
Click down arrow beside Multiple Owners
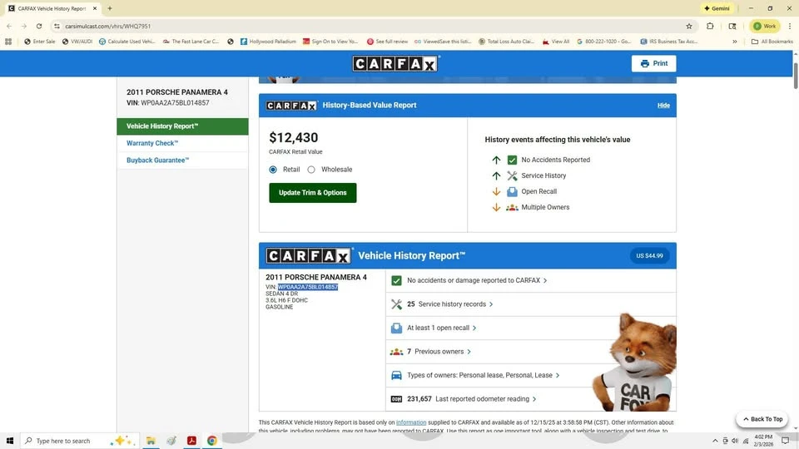tap(496, 207)
